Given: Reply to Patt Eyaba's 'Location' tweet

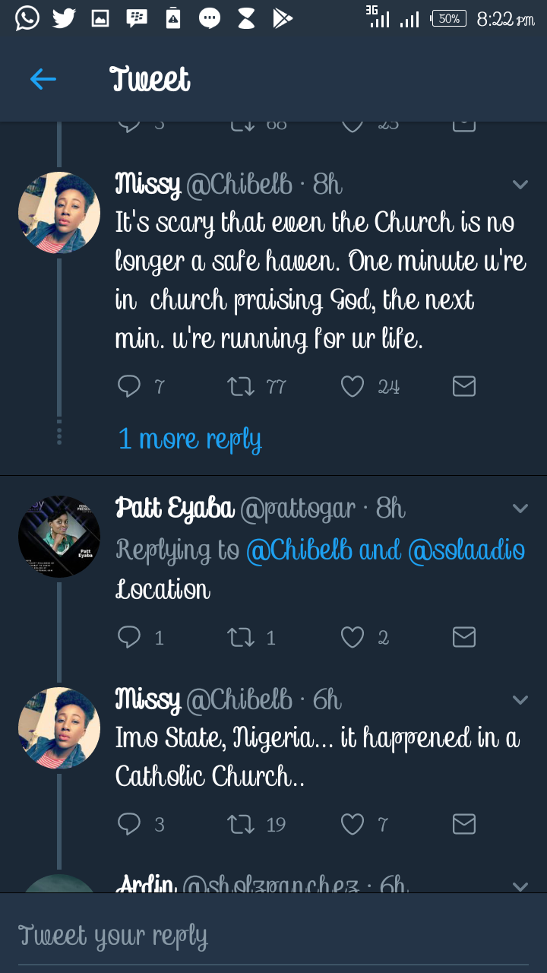Looking at the screenshot, I should coord(130,636).
